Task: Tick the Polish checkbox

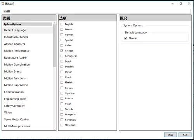Action: coord(62,104)
